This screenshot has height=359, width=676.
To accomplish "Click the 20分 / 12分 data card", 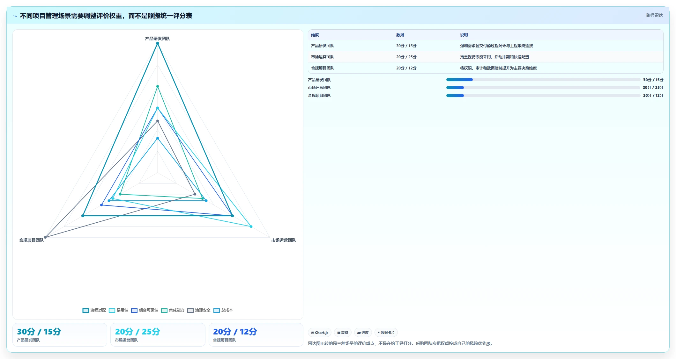I will click(x=256, y=335).
